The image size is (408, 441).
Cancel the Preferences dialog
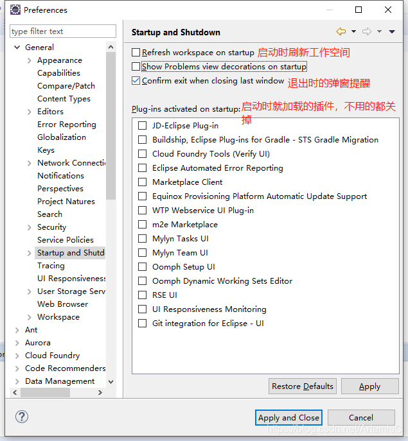tap(361, 418)
